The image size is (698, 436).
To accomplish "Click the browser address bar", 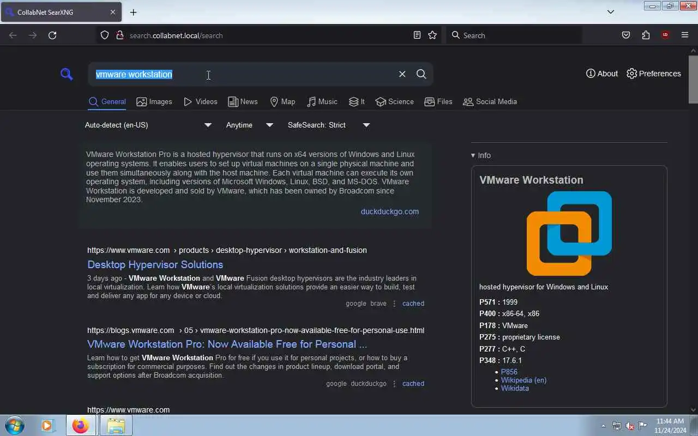I will pos(267,35).
